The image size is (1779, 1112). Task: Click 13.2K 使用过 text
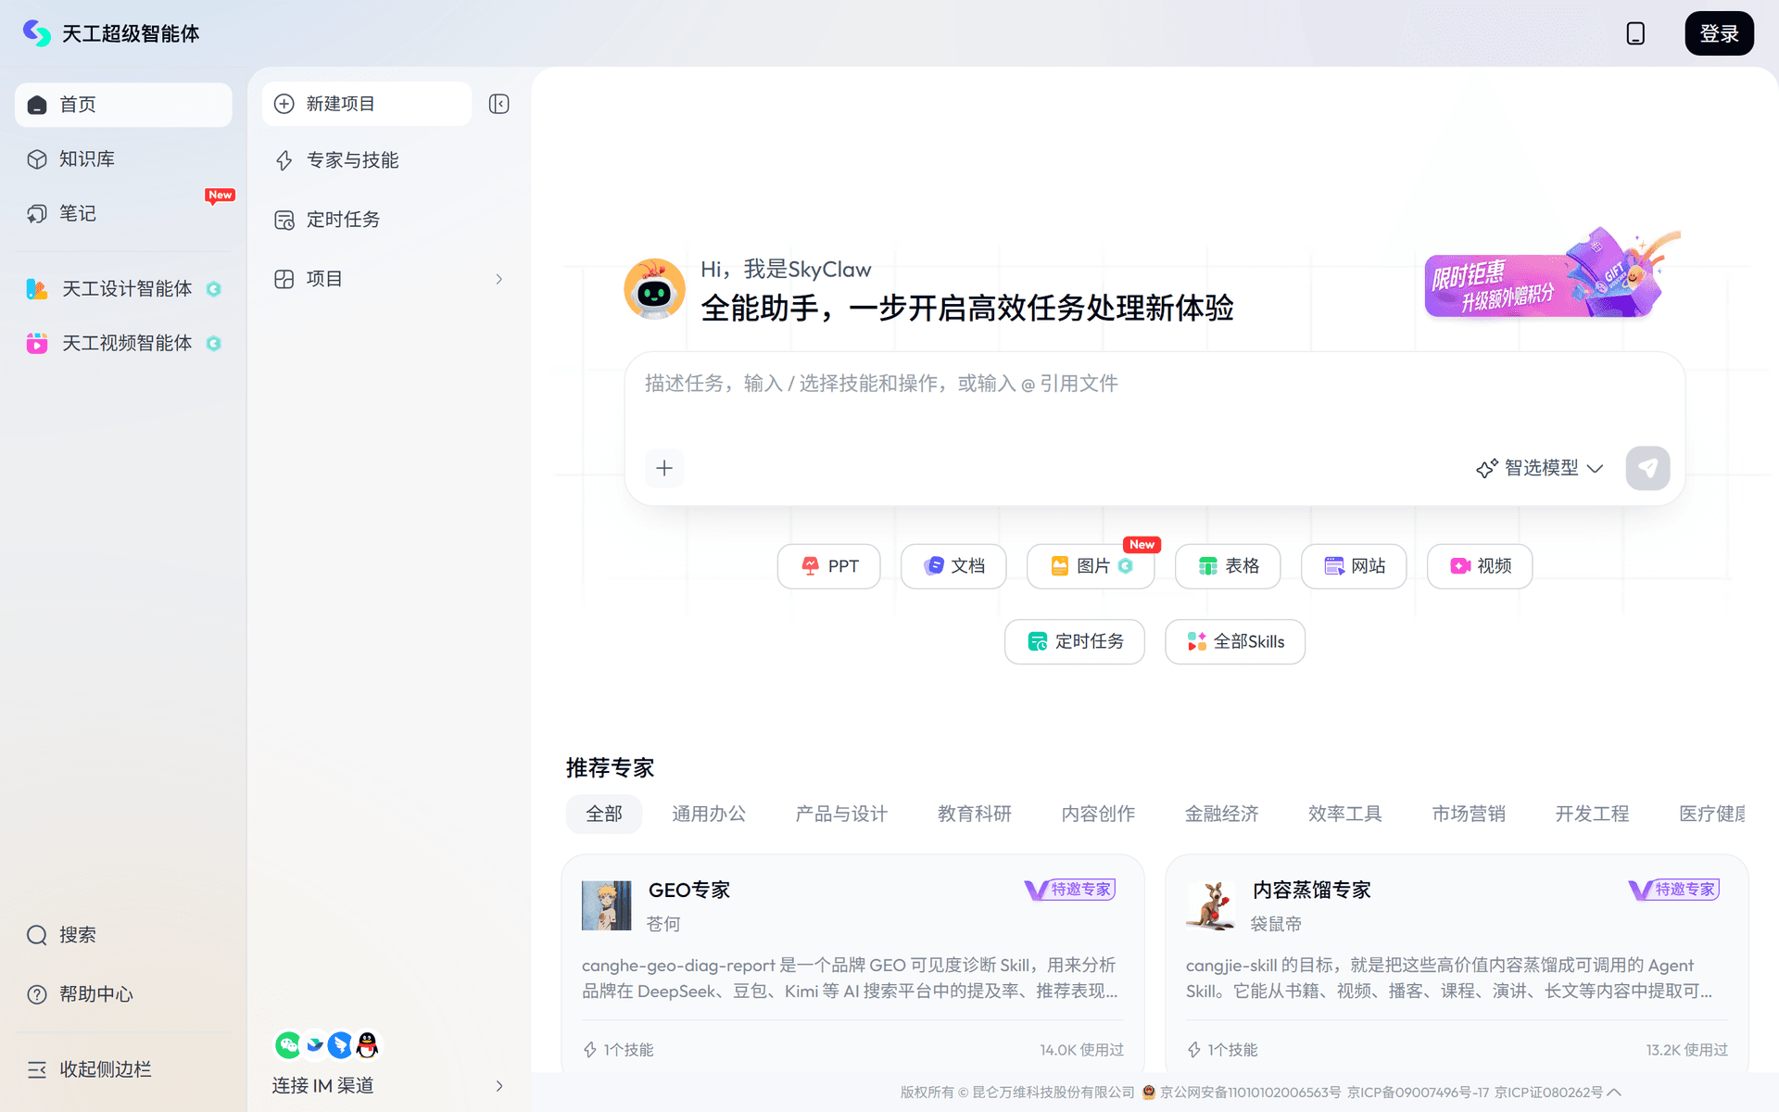[x=1686, y=1050]
